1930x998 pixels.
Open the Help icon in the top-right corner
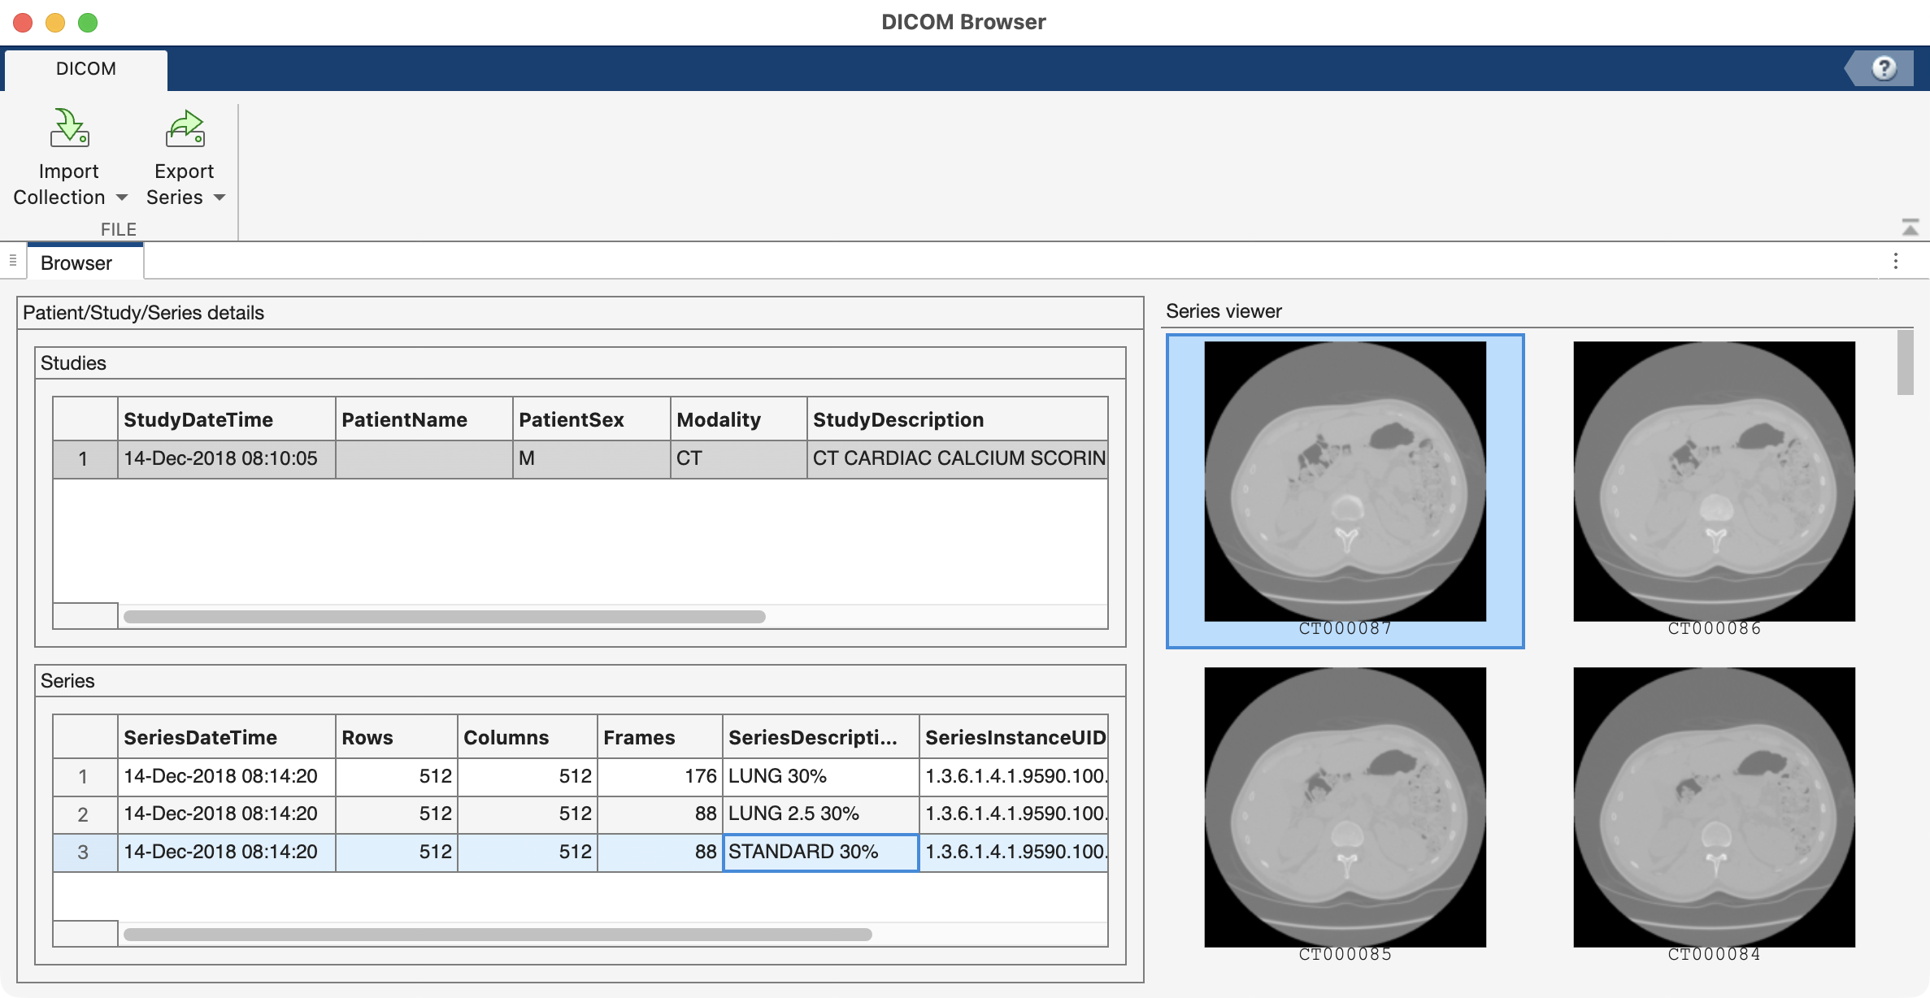tap(1884, 68)
